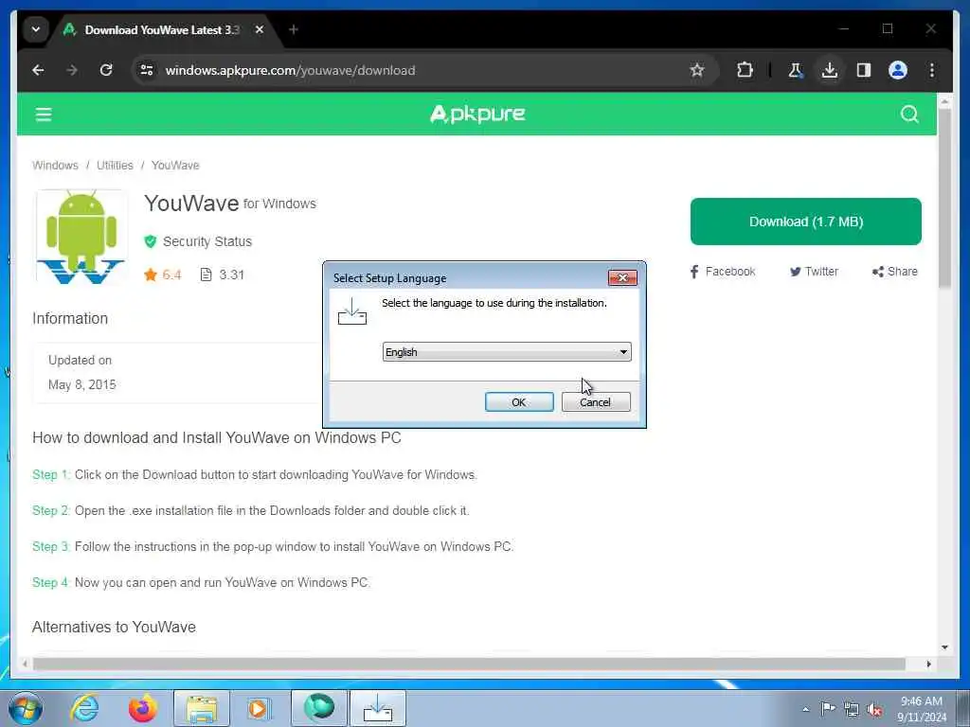Click the YouWave breadcrumb
This screenshot has width=970, height=727.
click(x=175, y=165)
